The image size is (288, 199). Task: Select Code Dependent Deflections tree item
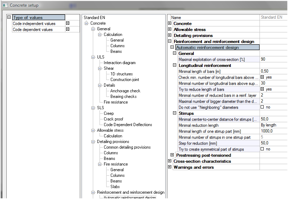[128, 125]
